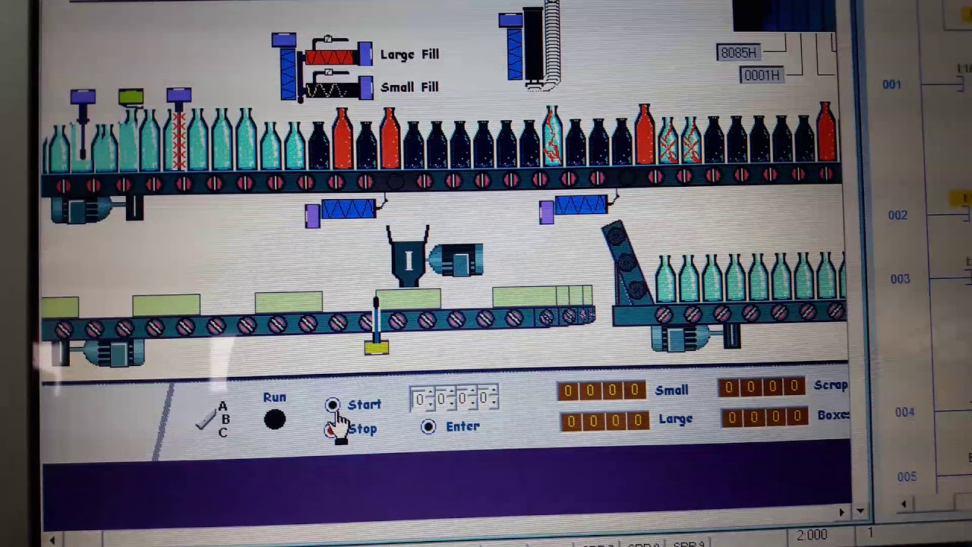Select ladder rung 003
The image size is (972, 547).
900,279
